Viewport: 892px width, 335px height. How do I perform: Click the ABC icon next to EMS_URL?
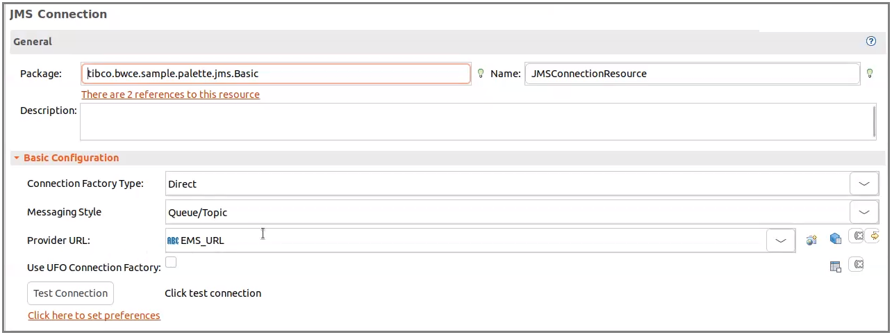(x=173, y=240)
